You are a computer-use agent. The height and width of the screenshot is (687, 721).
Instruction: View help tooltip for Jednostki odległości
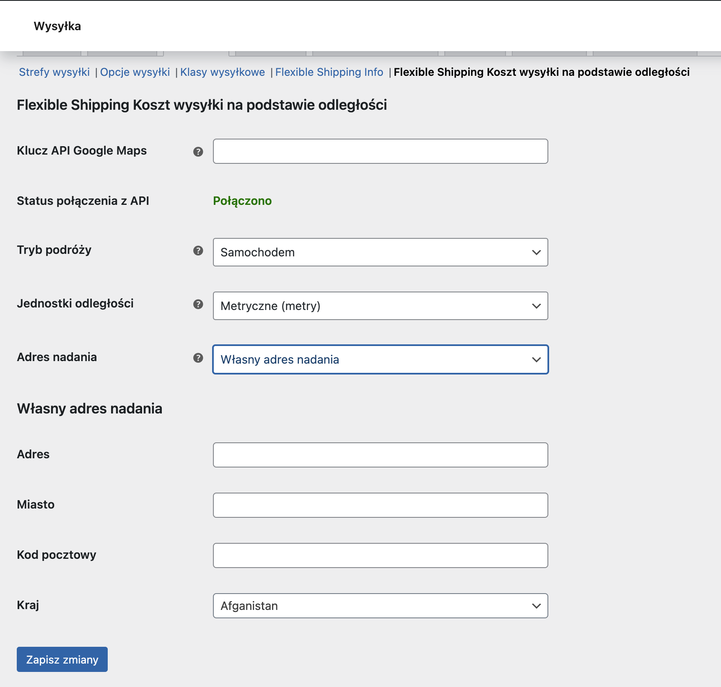198,304
